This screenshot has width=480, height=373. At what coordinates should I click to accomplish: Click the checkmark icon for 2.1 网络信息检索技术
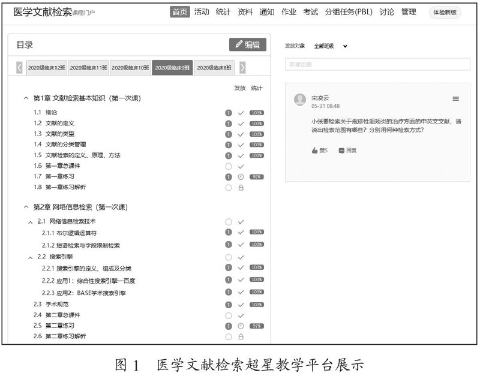(x=241, y=222)
